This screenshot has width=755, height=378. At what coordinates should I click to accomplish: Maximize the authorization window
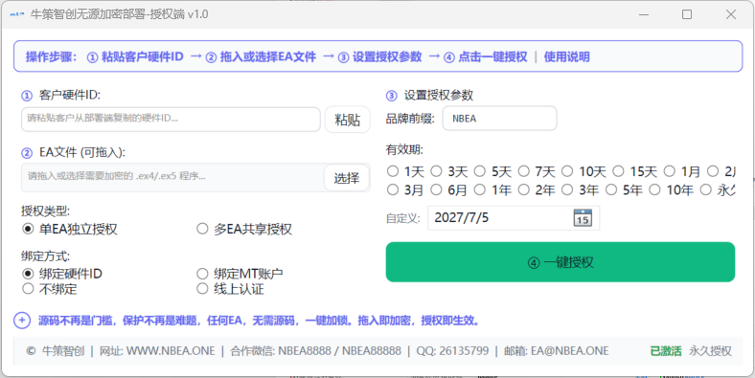pos(687,14)
